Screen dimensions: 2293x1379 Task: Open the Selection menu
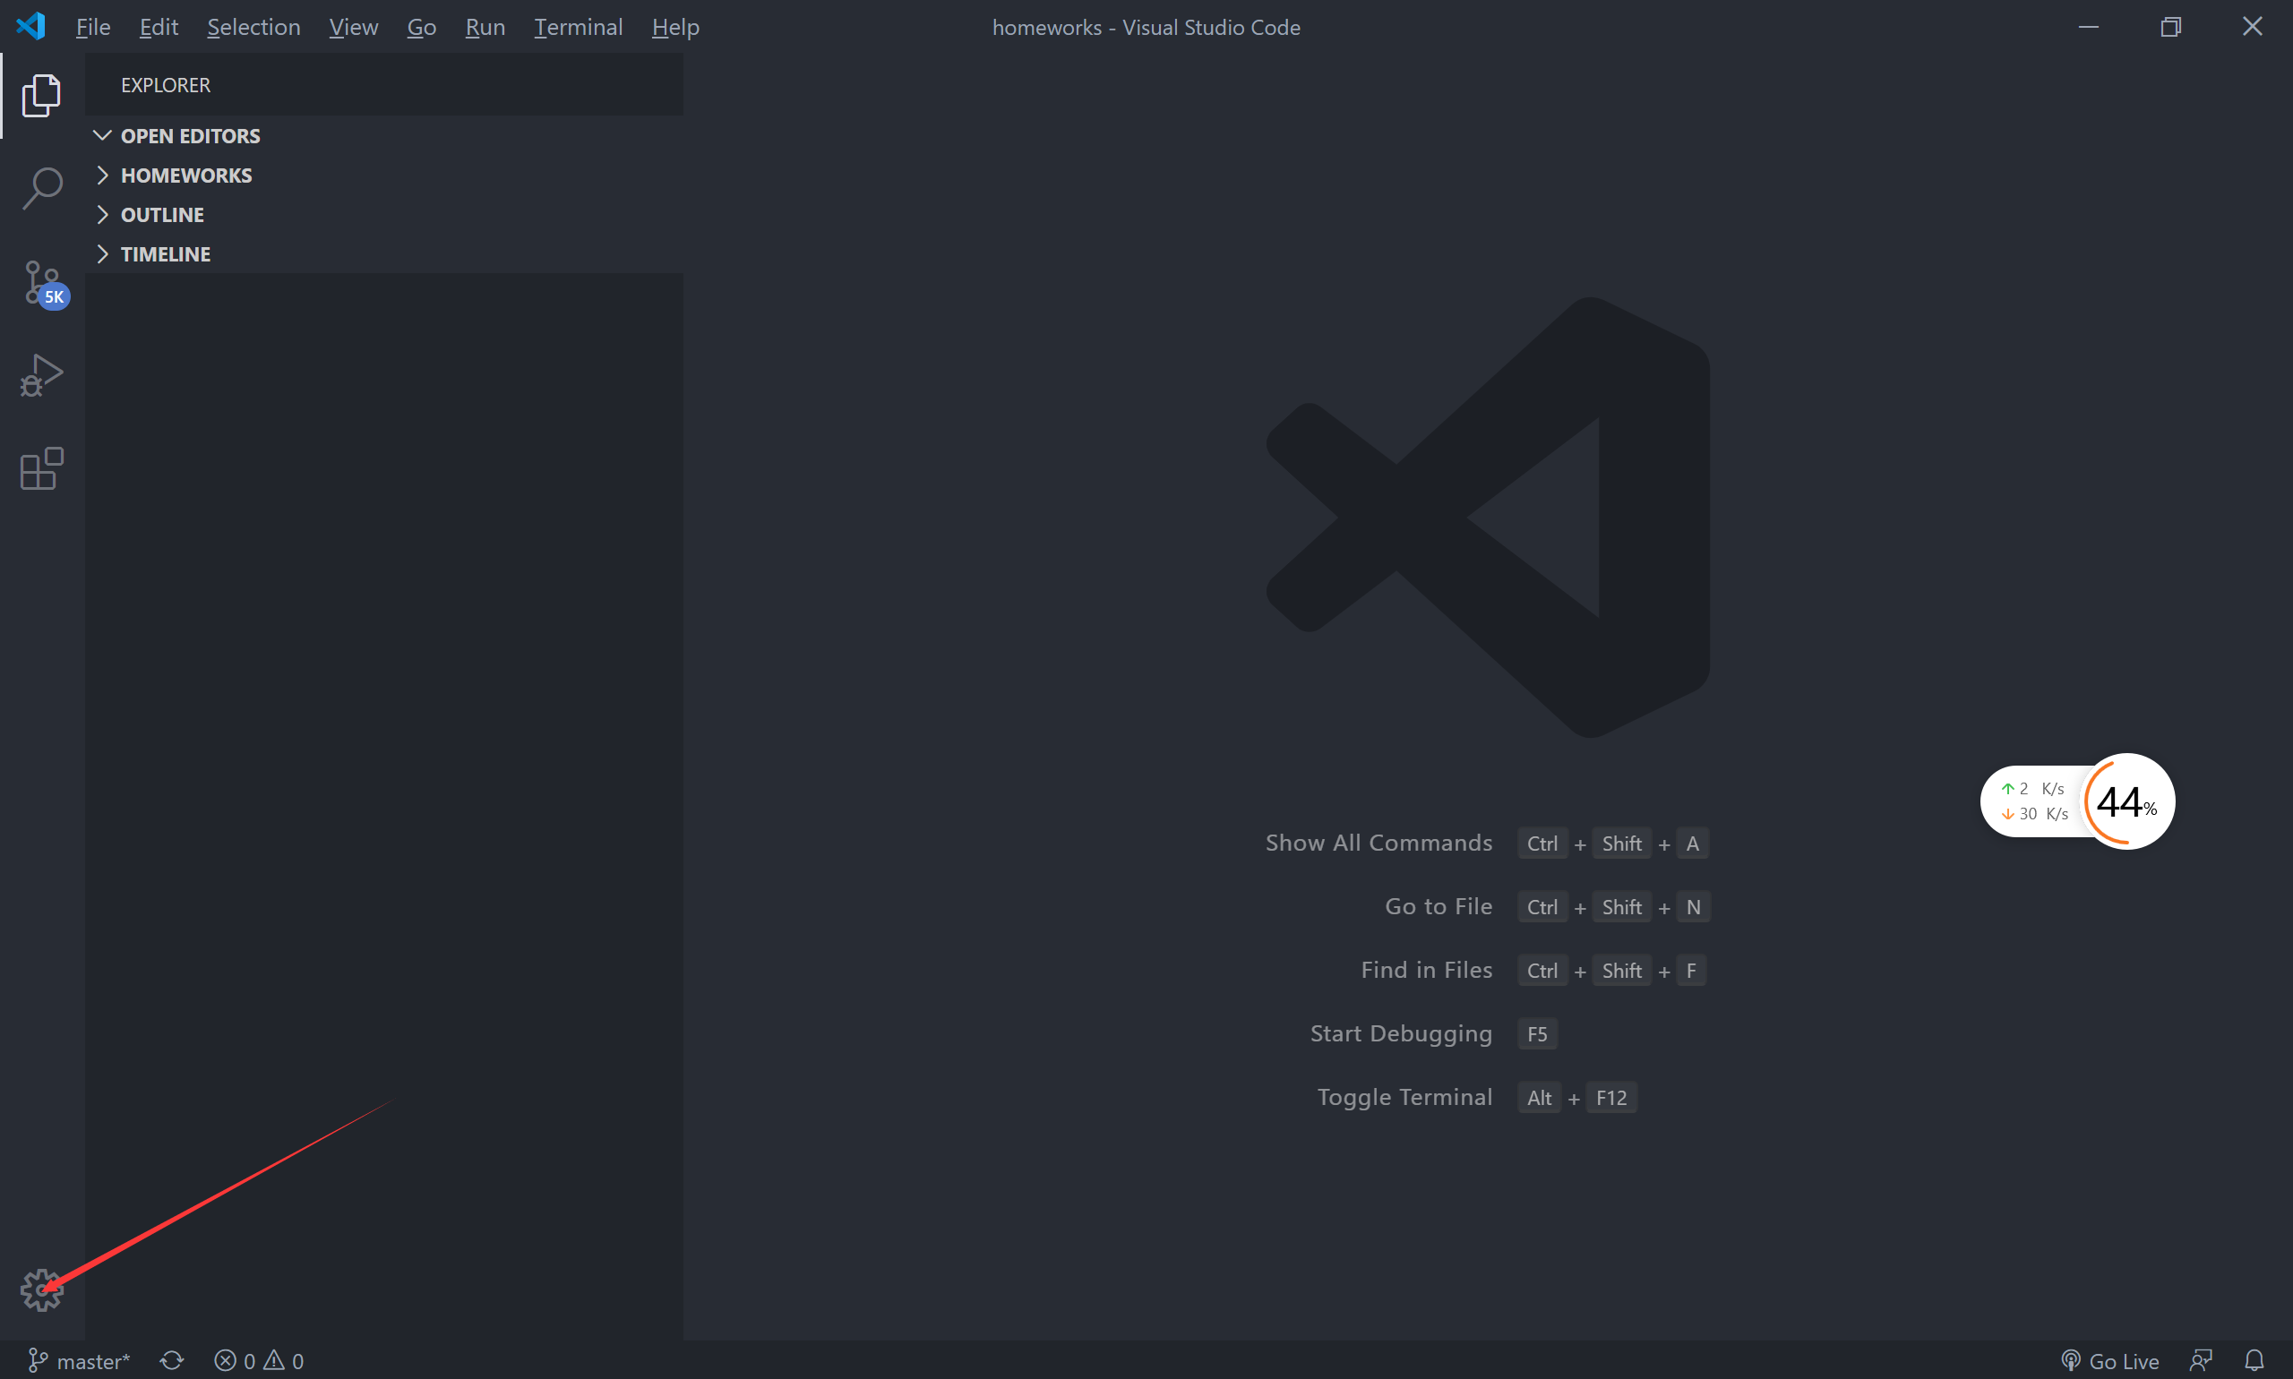click(x=253, y=27)
